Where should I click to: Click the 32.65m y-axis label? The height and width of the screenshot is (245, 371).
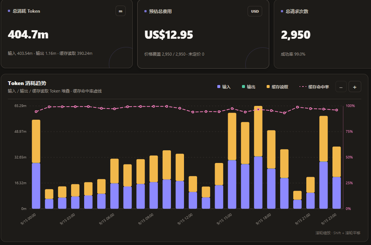[x=20, y=157]
